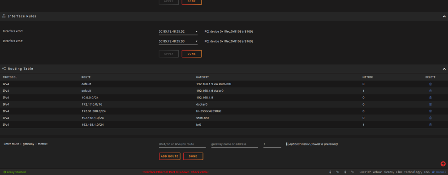Click the Apply button at page top
The image size is (448, 175).
click(169, 2)
